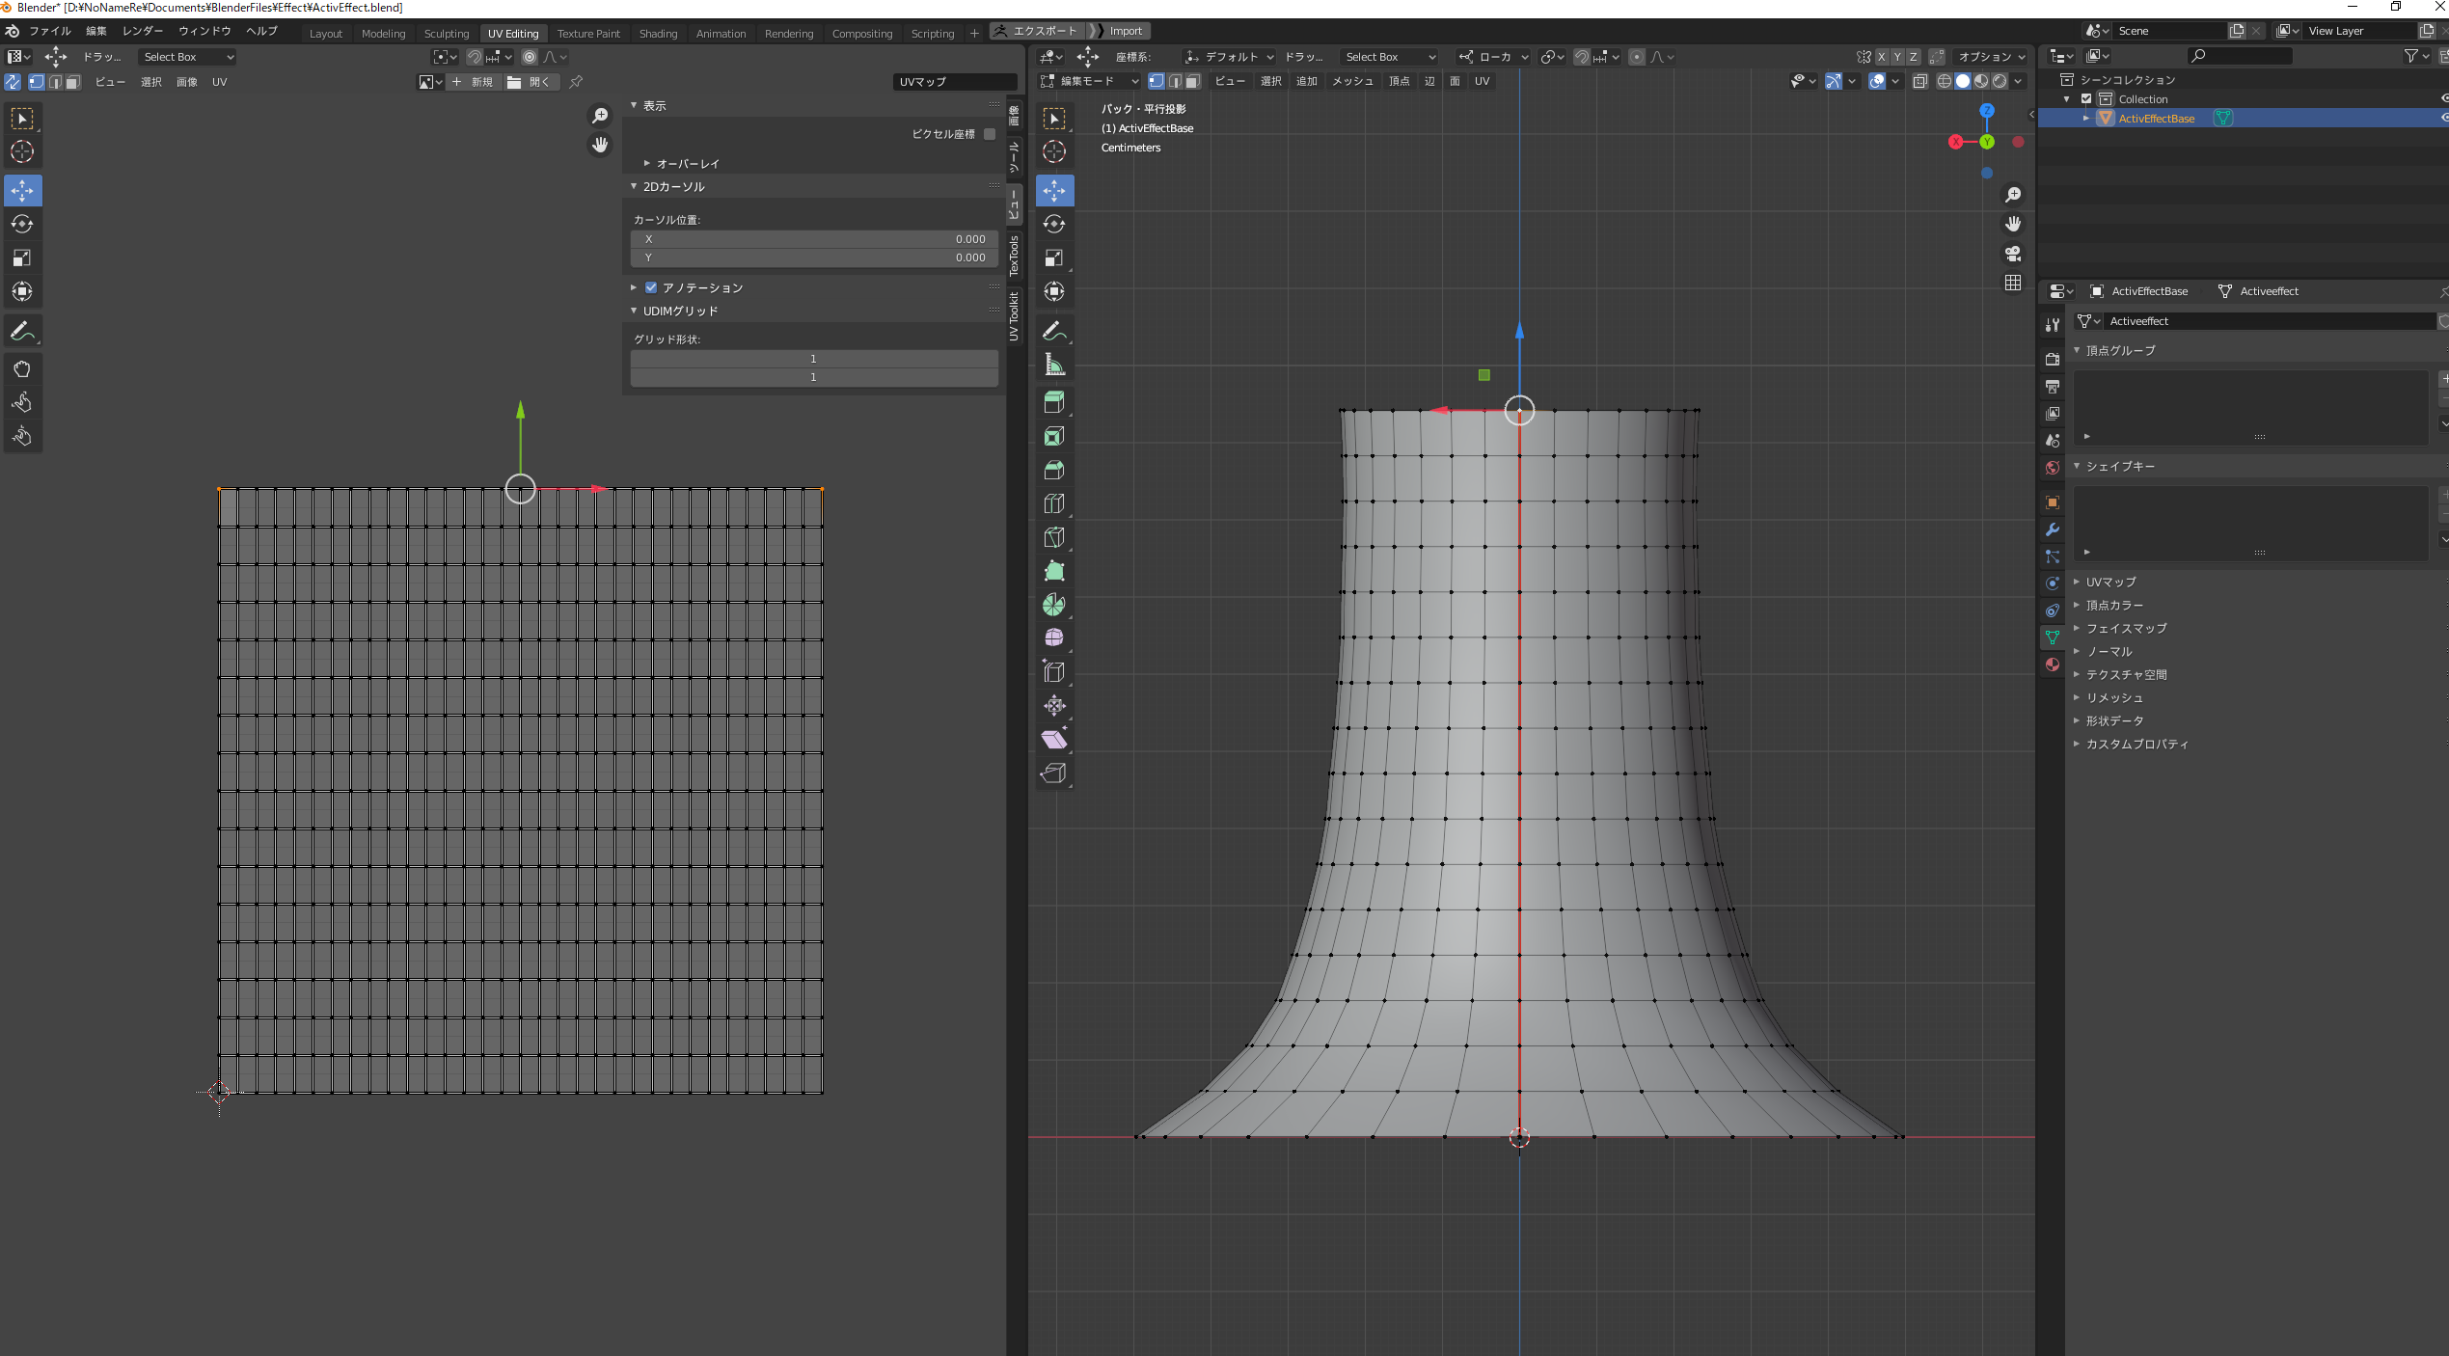Click the cursor X position field
2449x1356 pixels.
pyautogui.click(x=813, y=239)
